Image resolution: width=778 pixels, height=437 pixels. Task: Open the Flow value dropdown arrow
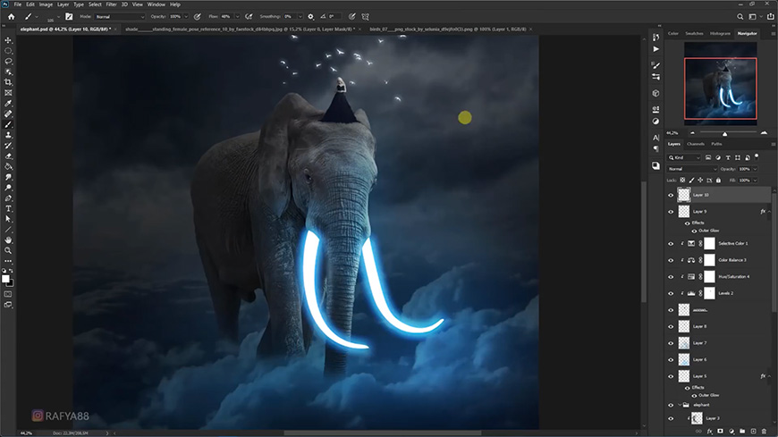click(237, 16)
